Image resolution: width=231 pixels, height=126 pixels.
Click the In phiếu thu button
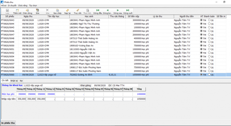(8, 123)
